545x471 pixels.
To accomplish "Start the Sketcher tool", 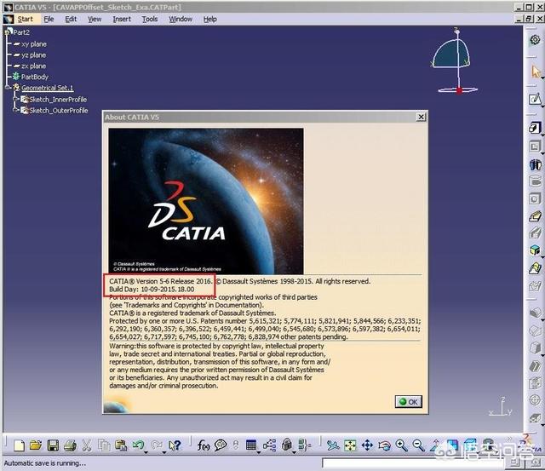I will pos(535,99).
